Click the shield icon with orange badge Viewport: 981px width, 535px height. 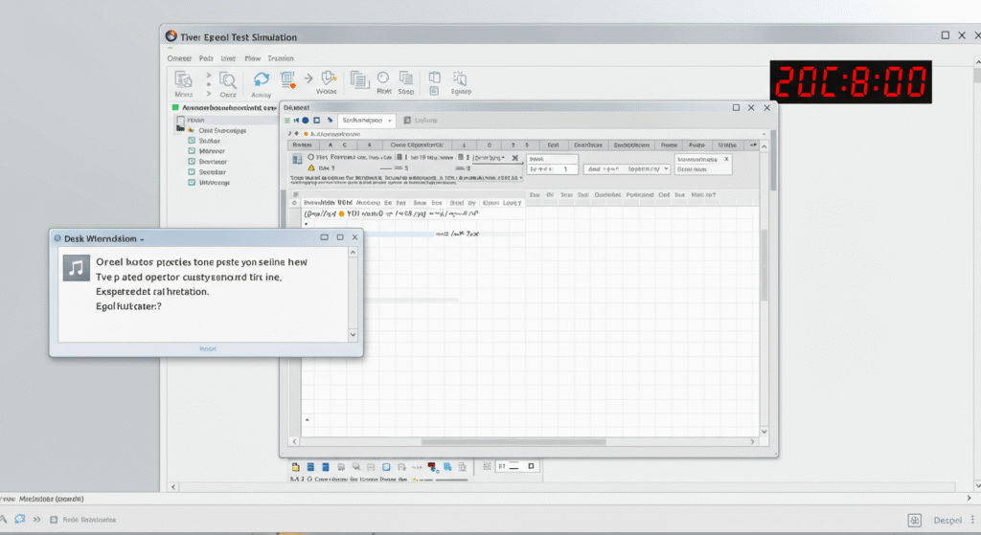[x=329, y=79]
